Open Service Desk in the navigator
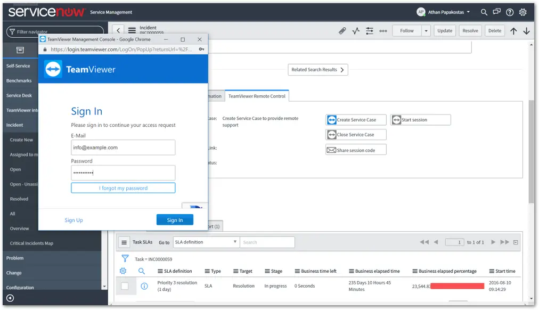 [19, 95]
